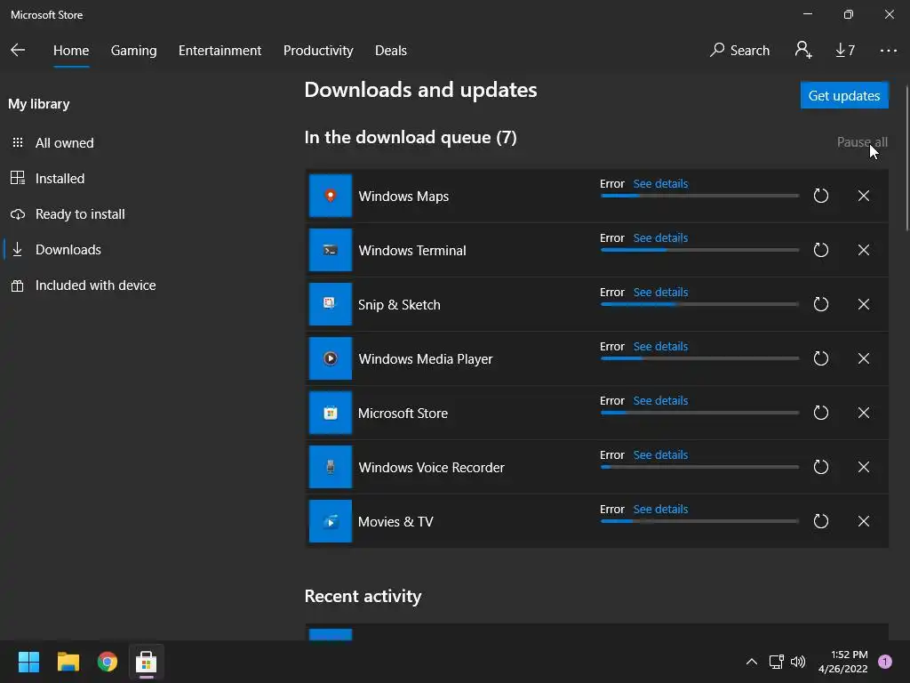Click the Windows Media Player app name
910x683 pixels.
(426, 359)
